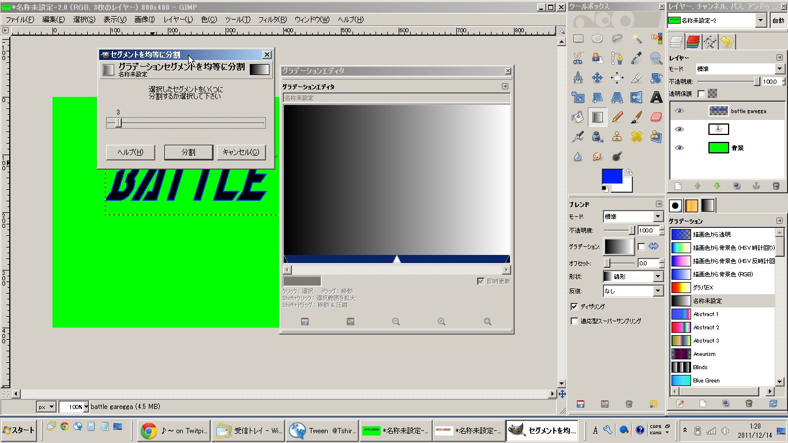Select the Select by Color tool

(x=656, y=39)
